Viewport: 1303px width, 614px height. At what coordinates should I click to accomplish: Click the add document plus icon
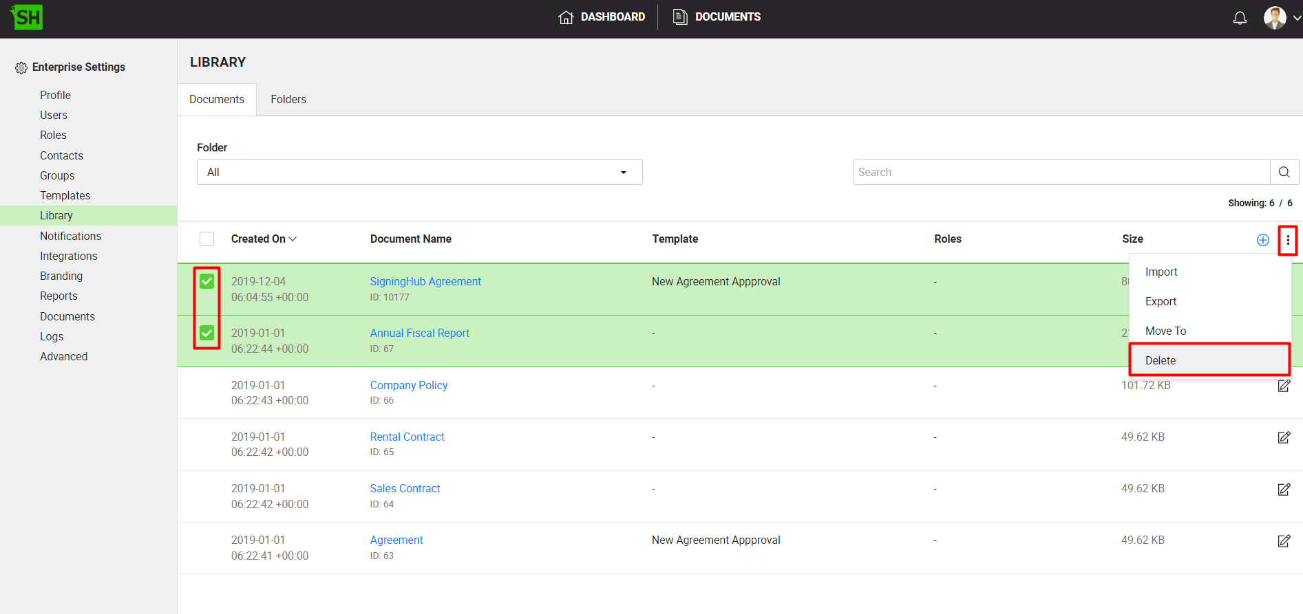click(1262, 240)
